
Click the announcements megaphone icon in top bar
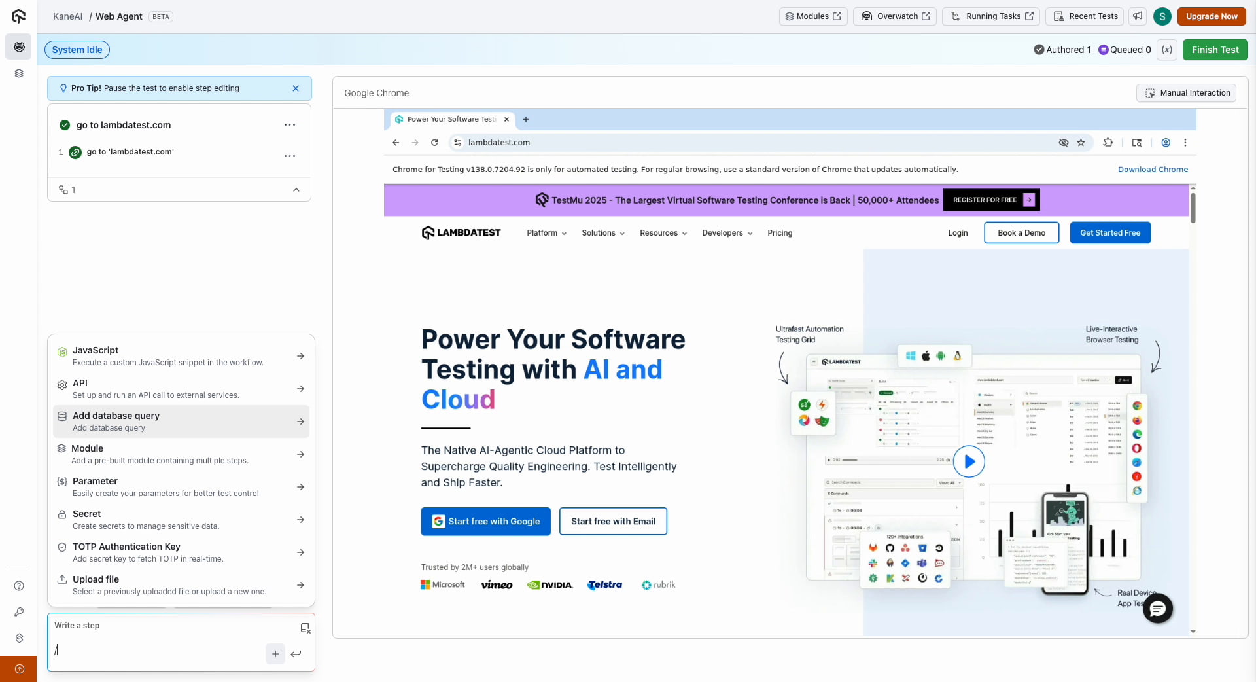pos(1137,16)
